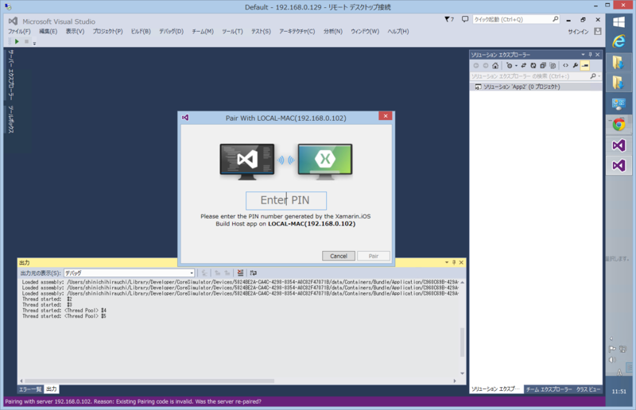Click the View Code angle-brackets icon
Image resolution: width=636 pixels, height=410 pixels.
click(x=565, y=65)
